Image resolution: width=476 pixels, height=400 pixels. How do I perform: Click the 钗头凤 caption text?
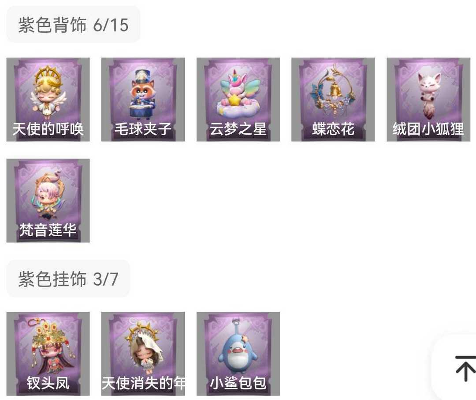(48, 383)
